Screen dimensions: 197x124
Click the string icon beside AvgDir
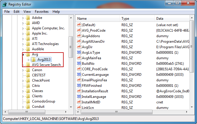79,47
